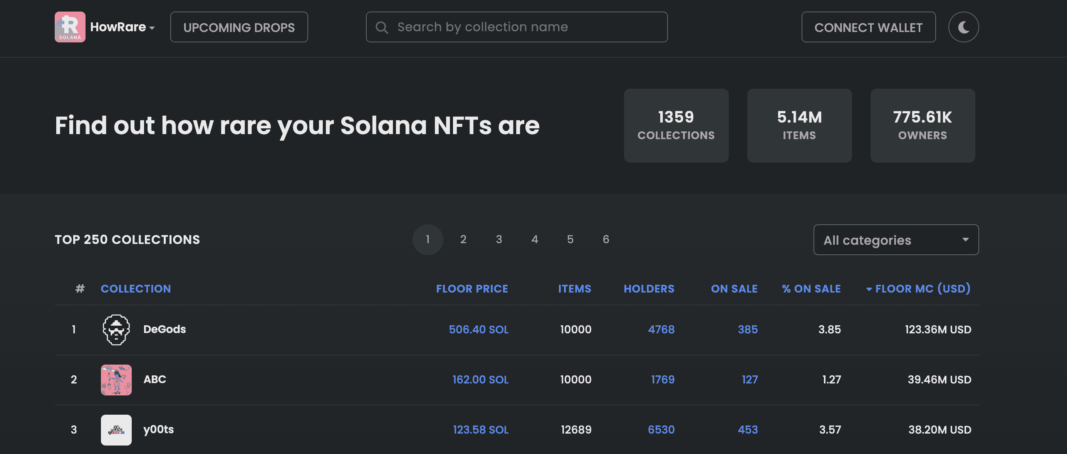The height and width of the screenshot is (454, 1067).
Task: Toggle dark mode with the moon icon
Action: coord(963,27)
